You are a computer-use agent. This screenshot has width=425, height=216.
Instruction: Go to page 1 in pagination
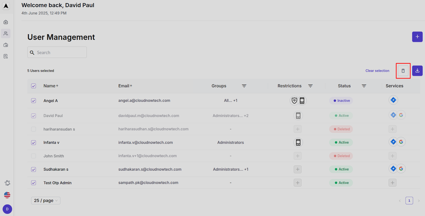pyautogui.click(x=409, y=201)
